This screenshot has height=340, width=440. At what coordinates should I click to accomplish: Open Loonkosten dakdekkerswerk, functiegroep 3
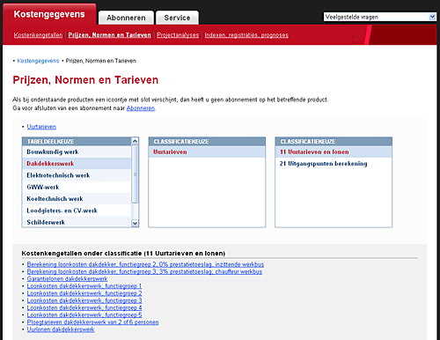click(84, 300)
